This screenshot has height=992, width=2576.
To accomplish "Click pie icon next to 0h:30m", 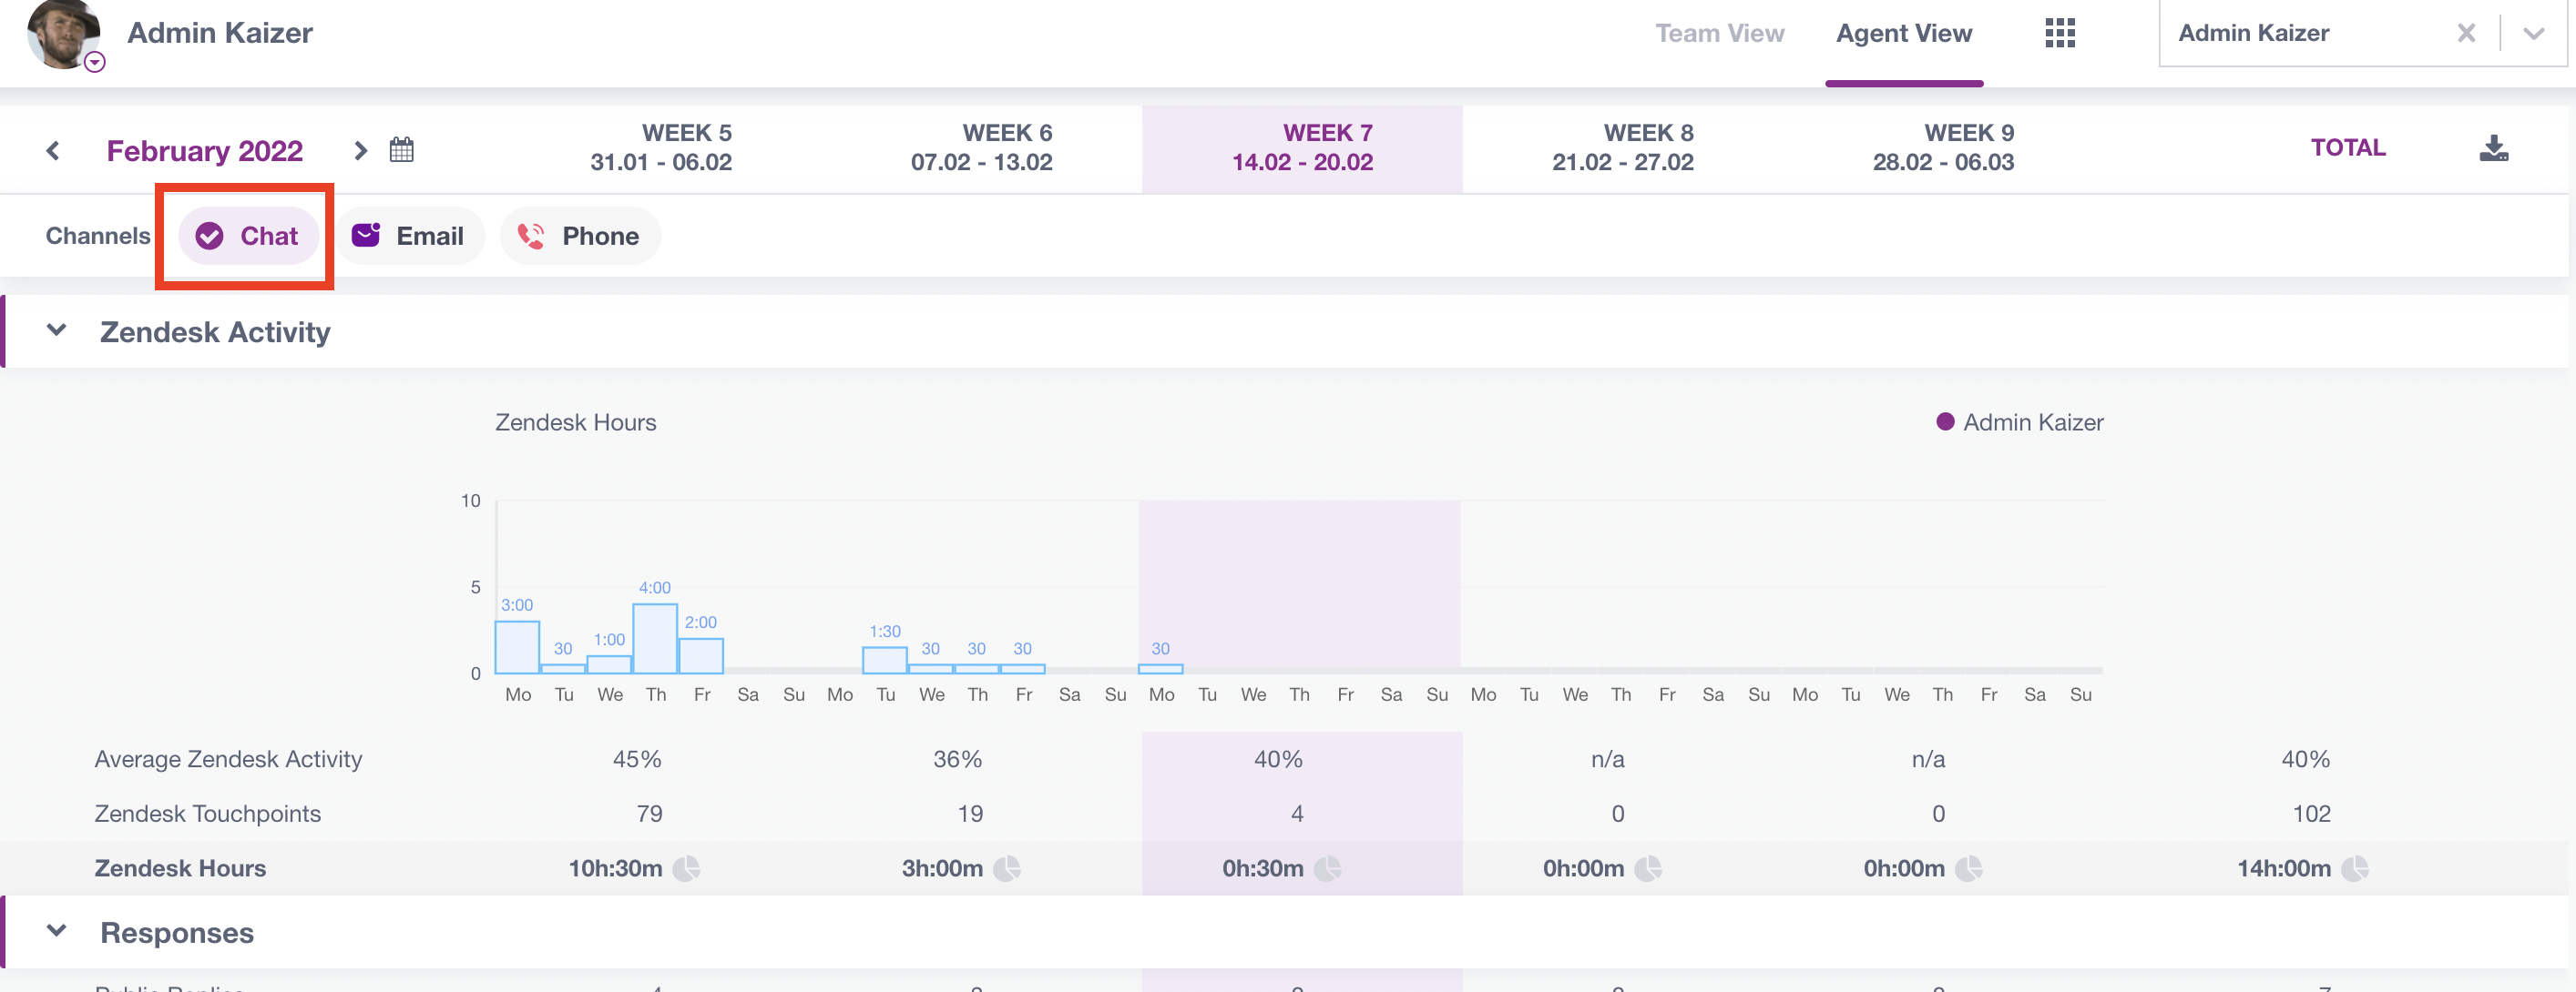I will [1327, 868].
